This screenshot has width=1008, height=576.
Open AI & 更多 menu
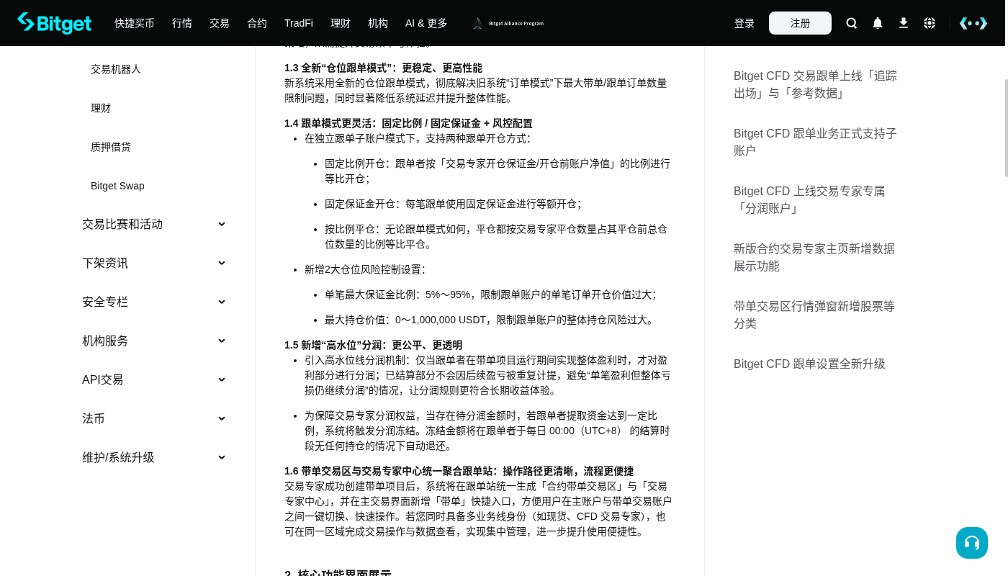point(426,23)
